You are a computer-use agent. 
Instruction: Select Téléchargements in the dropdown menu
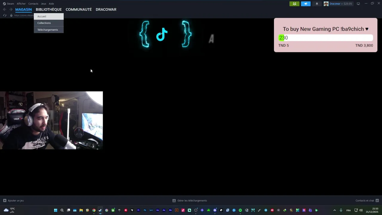(49, 30)
